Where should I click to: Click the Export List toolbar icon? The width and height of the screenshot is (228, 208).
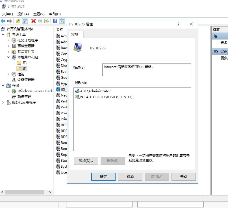click(47, 21)
